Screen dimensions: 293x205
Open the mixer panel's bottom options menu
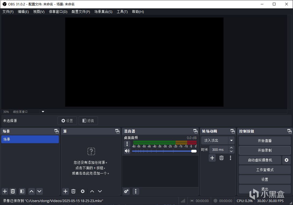click(x=136, y=191)
